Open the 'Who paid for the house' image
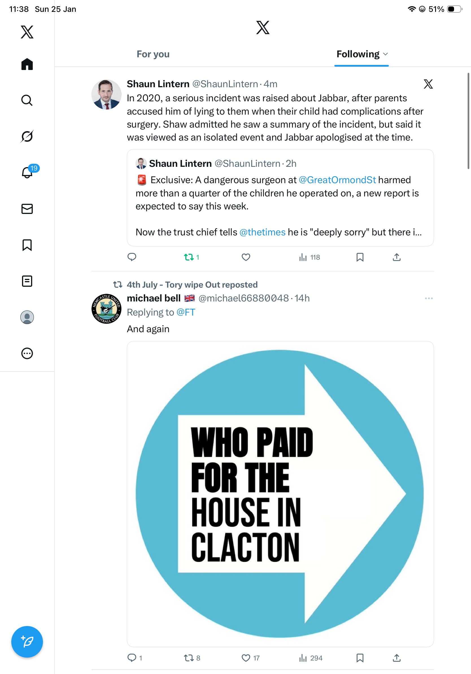 [280, 494]
